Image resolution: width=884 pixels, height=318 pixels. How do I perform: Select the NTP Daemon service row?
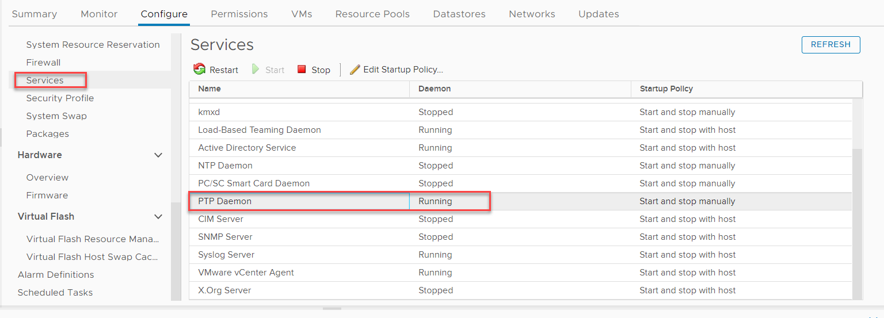tap(520, 166)
